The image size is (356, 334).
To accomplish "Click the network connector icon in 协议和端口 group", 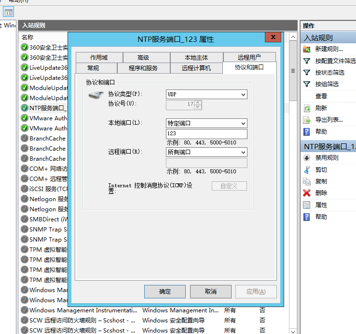I will point(96,95).
